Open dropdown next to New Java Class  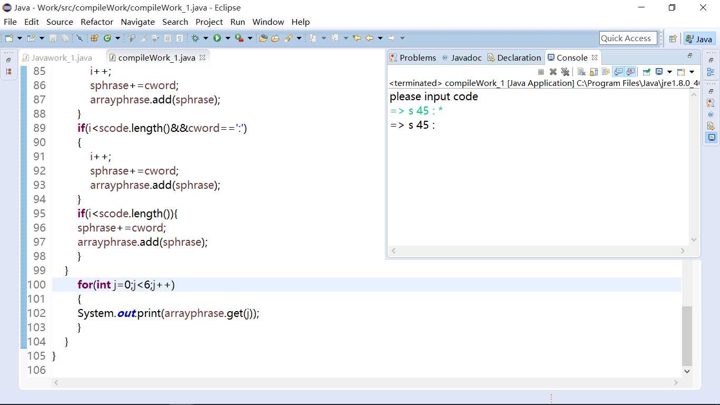click(118, 38)
